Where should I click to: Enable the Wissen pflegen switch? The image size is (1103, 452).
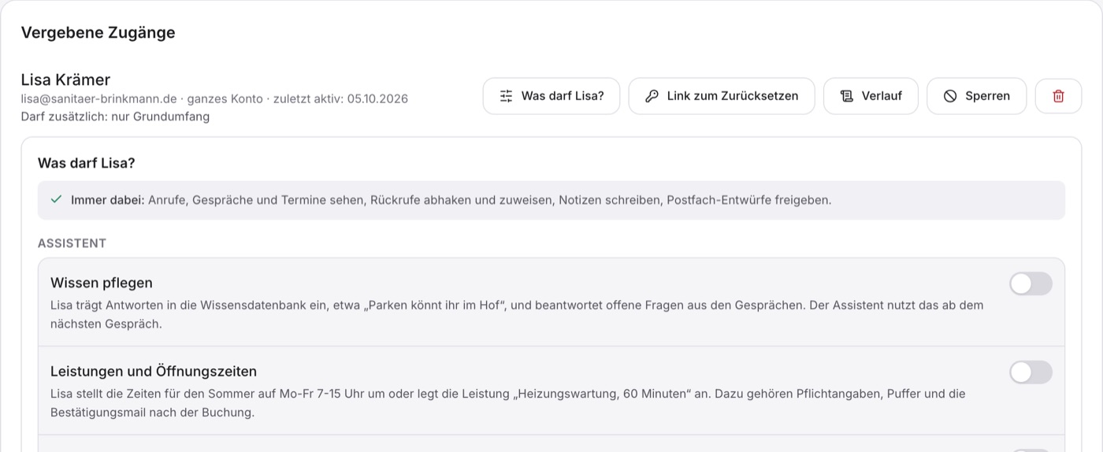1031,283
